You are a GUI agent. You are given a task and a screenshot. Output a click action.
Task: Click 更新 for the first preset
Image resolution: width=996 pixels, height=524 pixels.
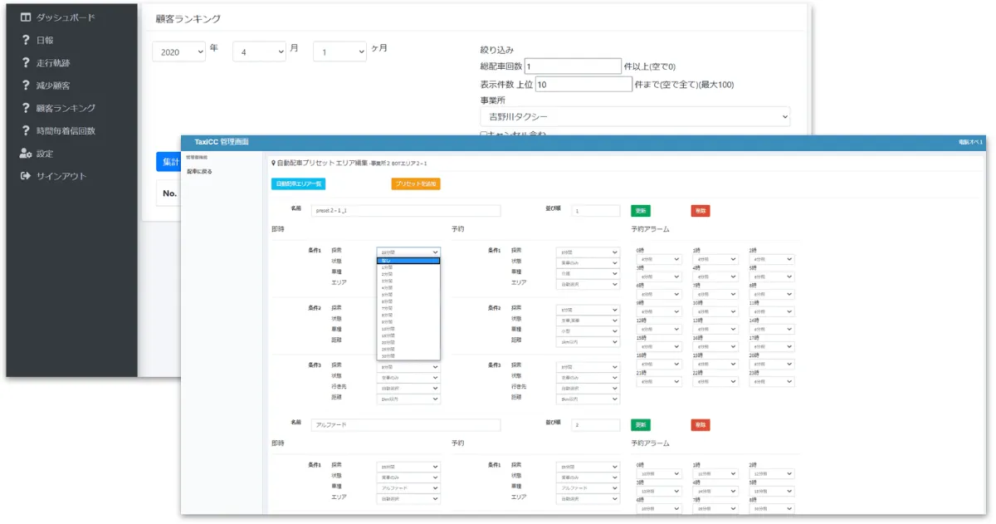(x=641, y=211)
